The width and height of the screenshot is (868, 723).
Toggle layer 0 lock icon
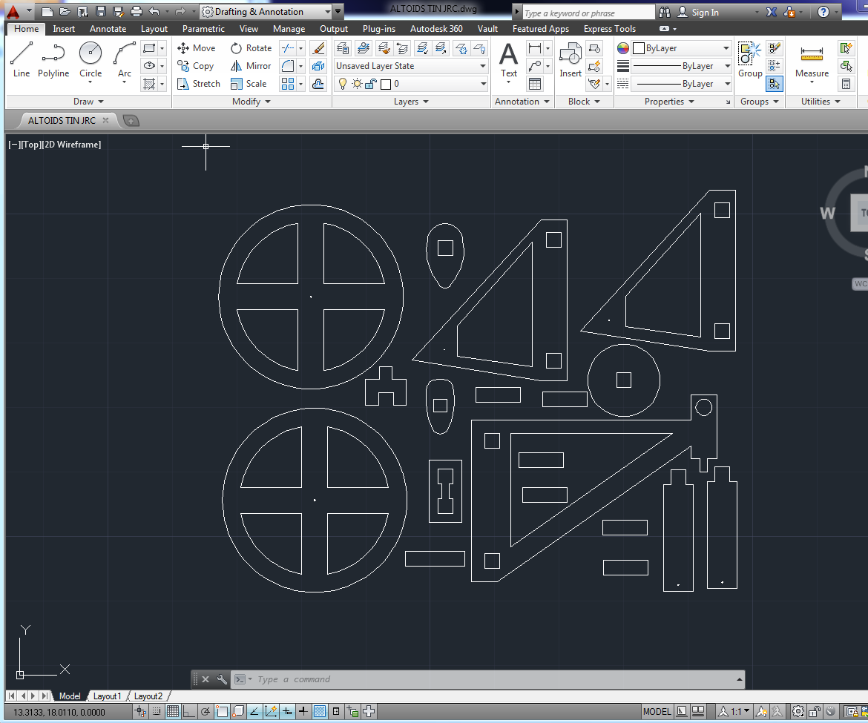pos(370,85)
